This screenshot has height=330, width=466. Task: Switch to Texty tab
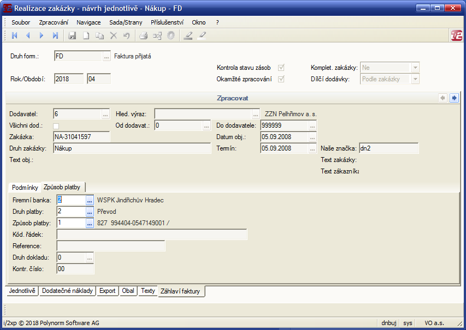(x=148, y=291)
